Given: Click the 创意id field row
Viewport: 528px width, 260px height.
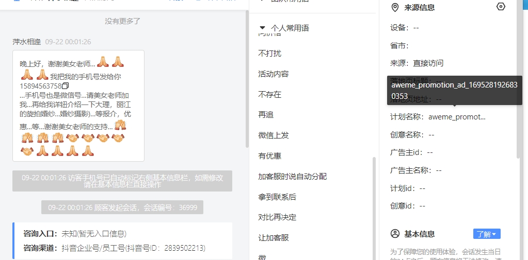Looking at the screenshot, I should pyautogui.click(x=407, y=205).
